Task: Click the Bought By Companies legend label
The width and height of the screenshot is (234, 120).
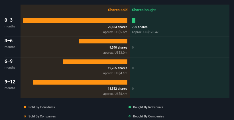Action: [148, 116]
